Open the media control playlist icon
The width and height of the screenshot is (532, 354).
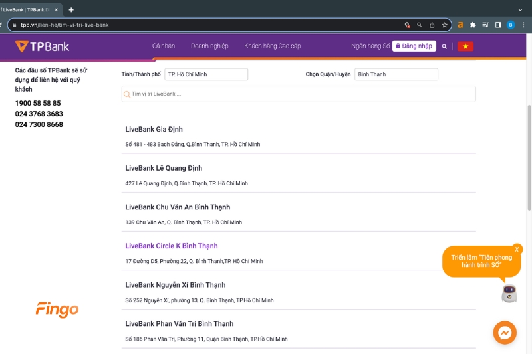(485, 25)
